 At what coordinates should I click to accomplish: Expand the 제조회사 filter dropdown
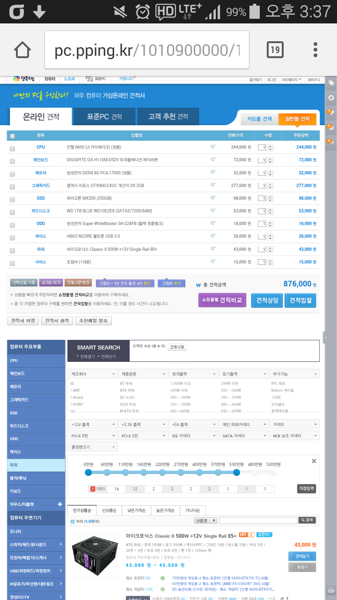(x=92, y=374)
